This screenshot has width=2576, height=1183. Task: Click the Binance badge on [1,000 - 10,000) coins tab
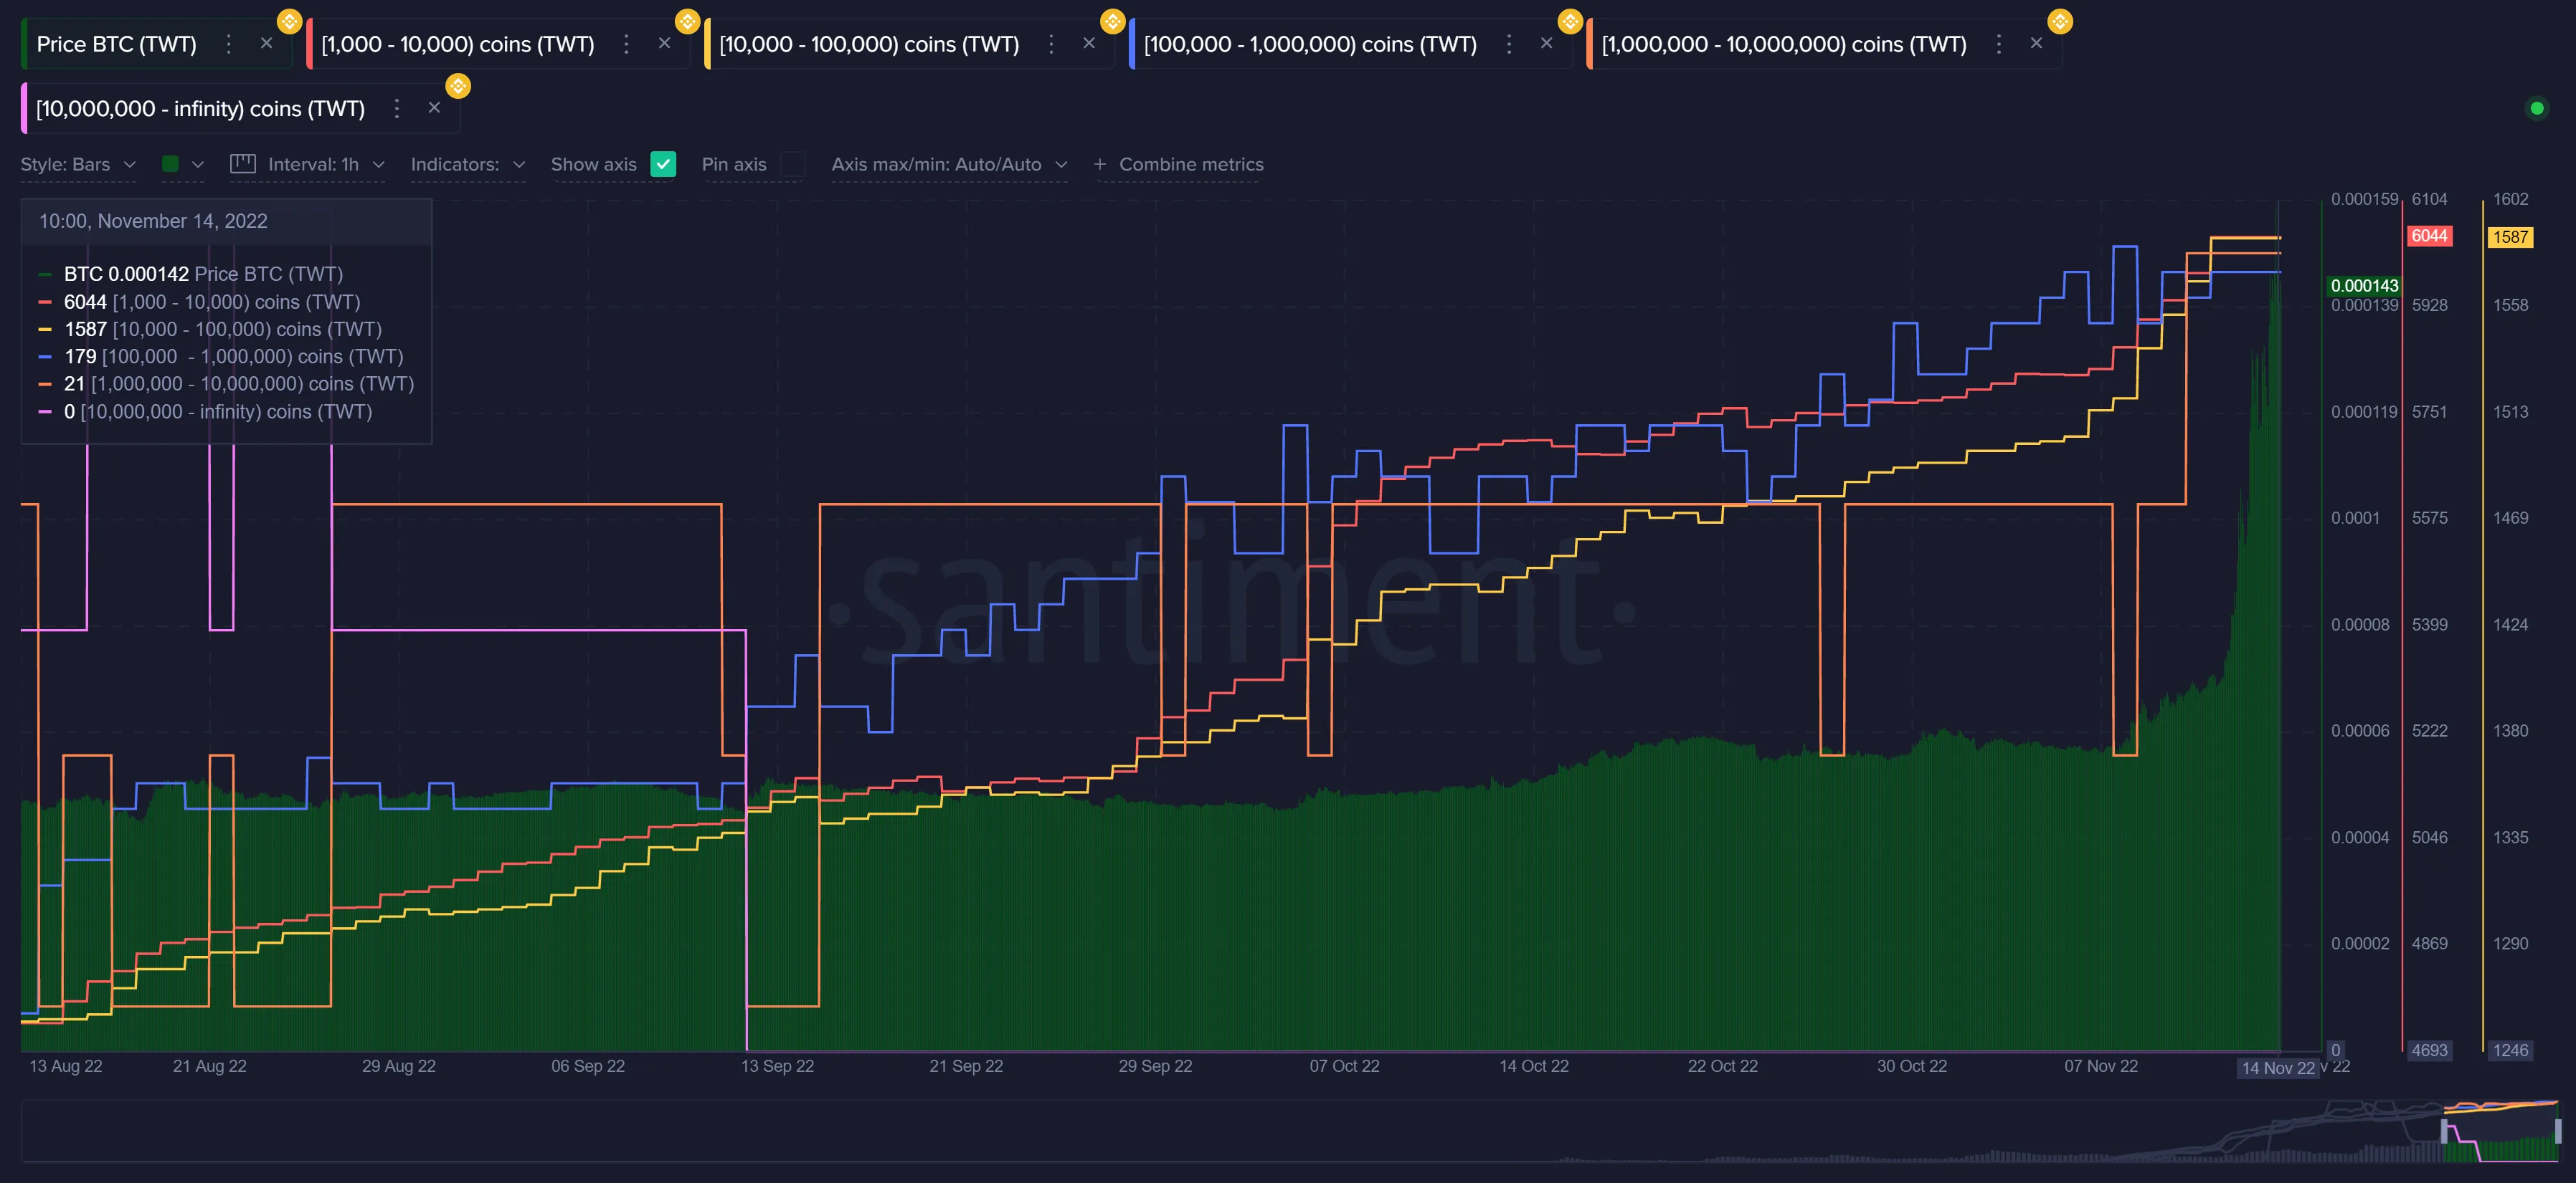point(687,20)
